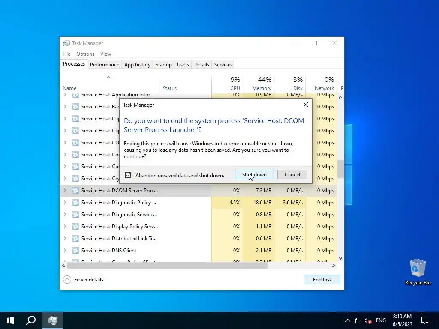Click horizontal scrollbar left arrow
Screen dimensions: 439x329
click(63, 265)
